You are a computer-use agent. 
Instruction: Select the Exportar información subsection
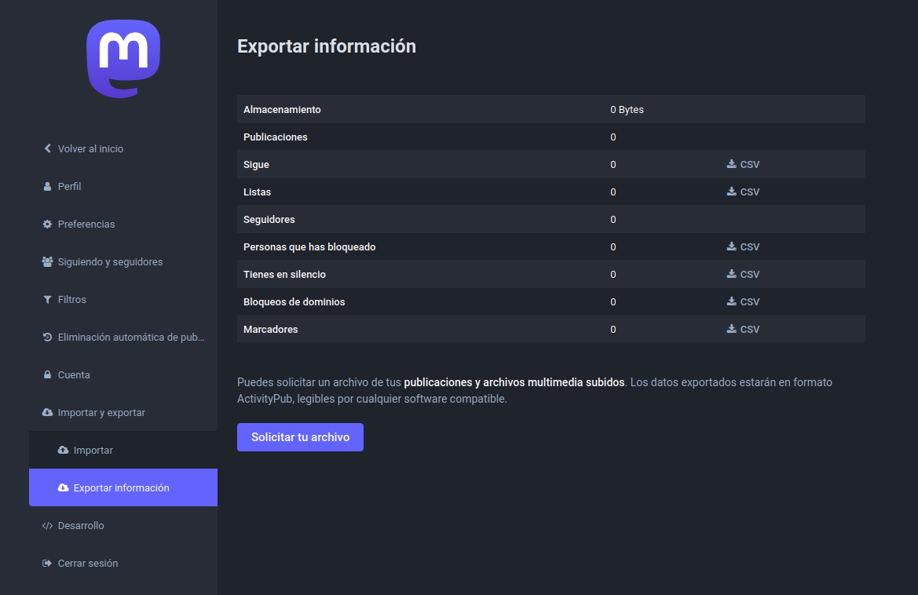click(x=121, y=488)
